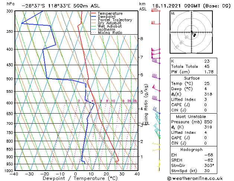The width and height of the screenshot is (234, 181).
Task: Click the "1" km altitude label
Action: [x=142, y=157]
